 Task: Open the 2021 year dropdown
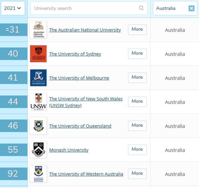pyautogui.click(x=13, y=8)
